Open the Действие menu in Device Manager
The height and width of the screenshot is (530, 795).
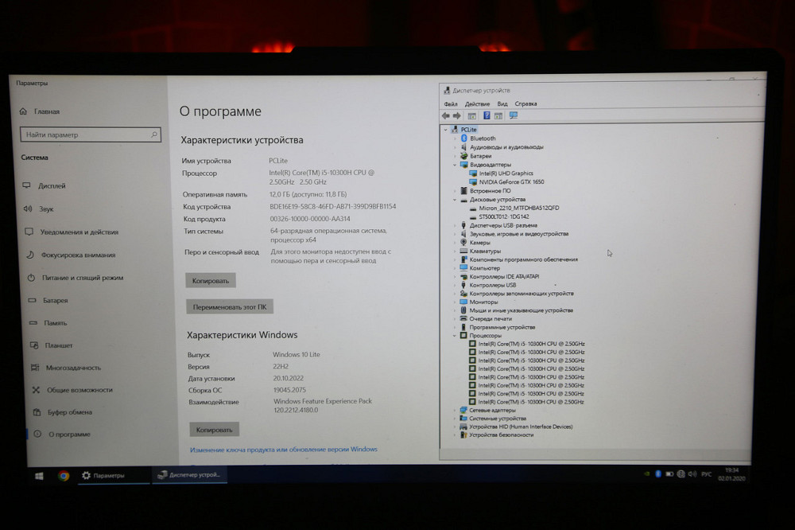476,103
